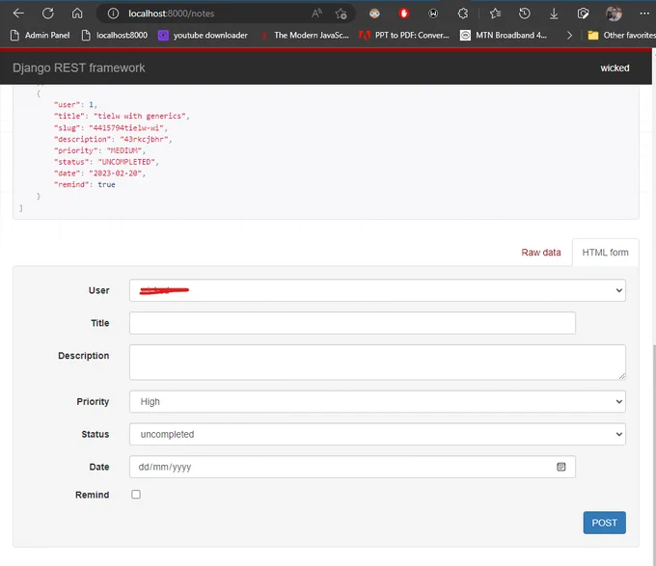Open browser Settings and more ellipsis
This screenshot has width=656, height=566.
[x=644, y=13]
